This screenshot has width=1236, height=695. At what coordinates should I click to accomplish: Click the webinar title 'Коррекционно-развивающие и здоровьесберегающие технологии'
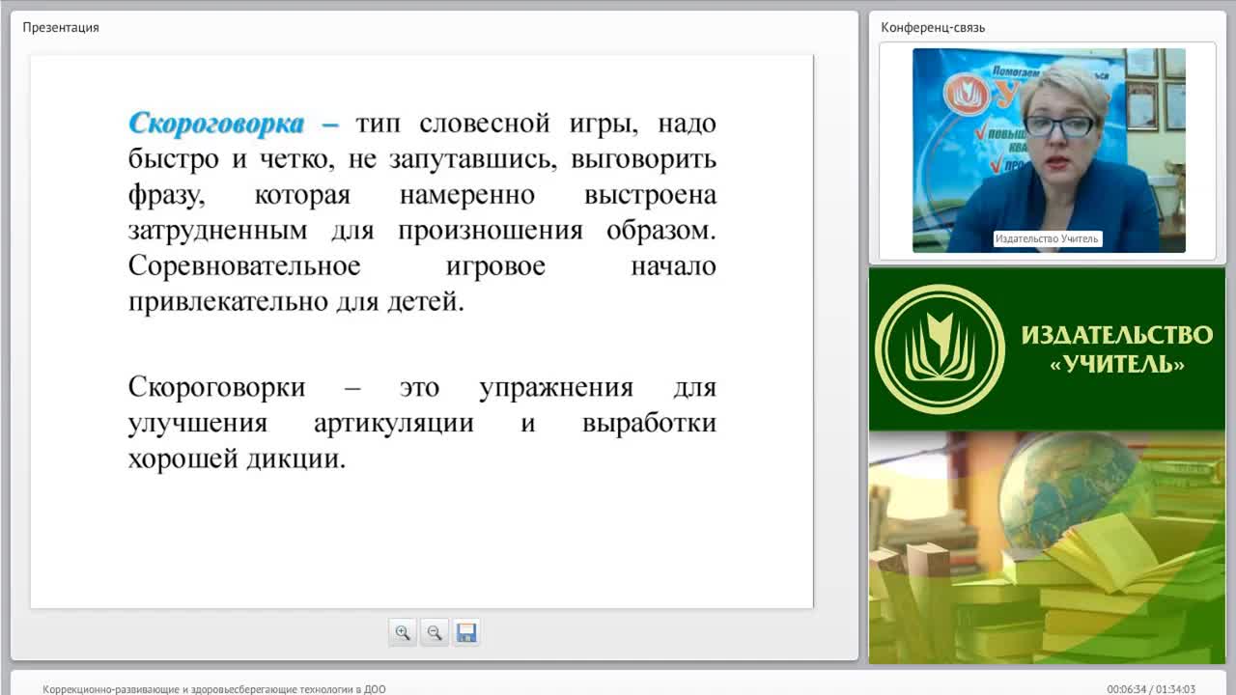point(213,689)
